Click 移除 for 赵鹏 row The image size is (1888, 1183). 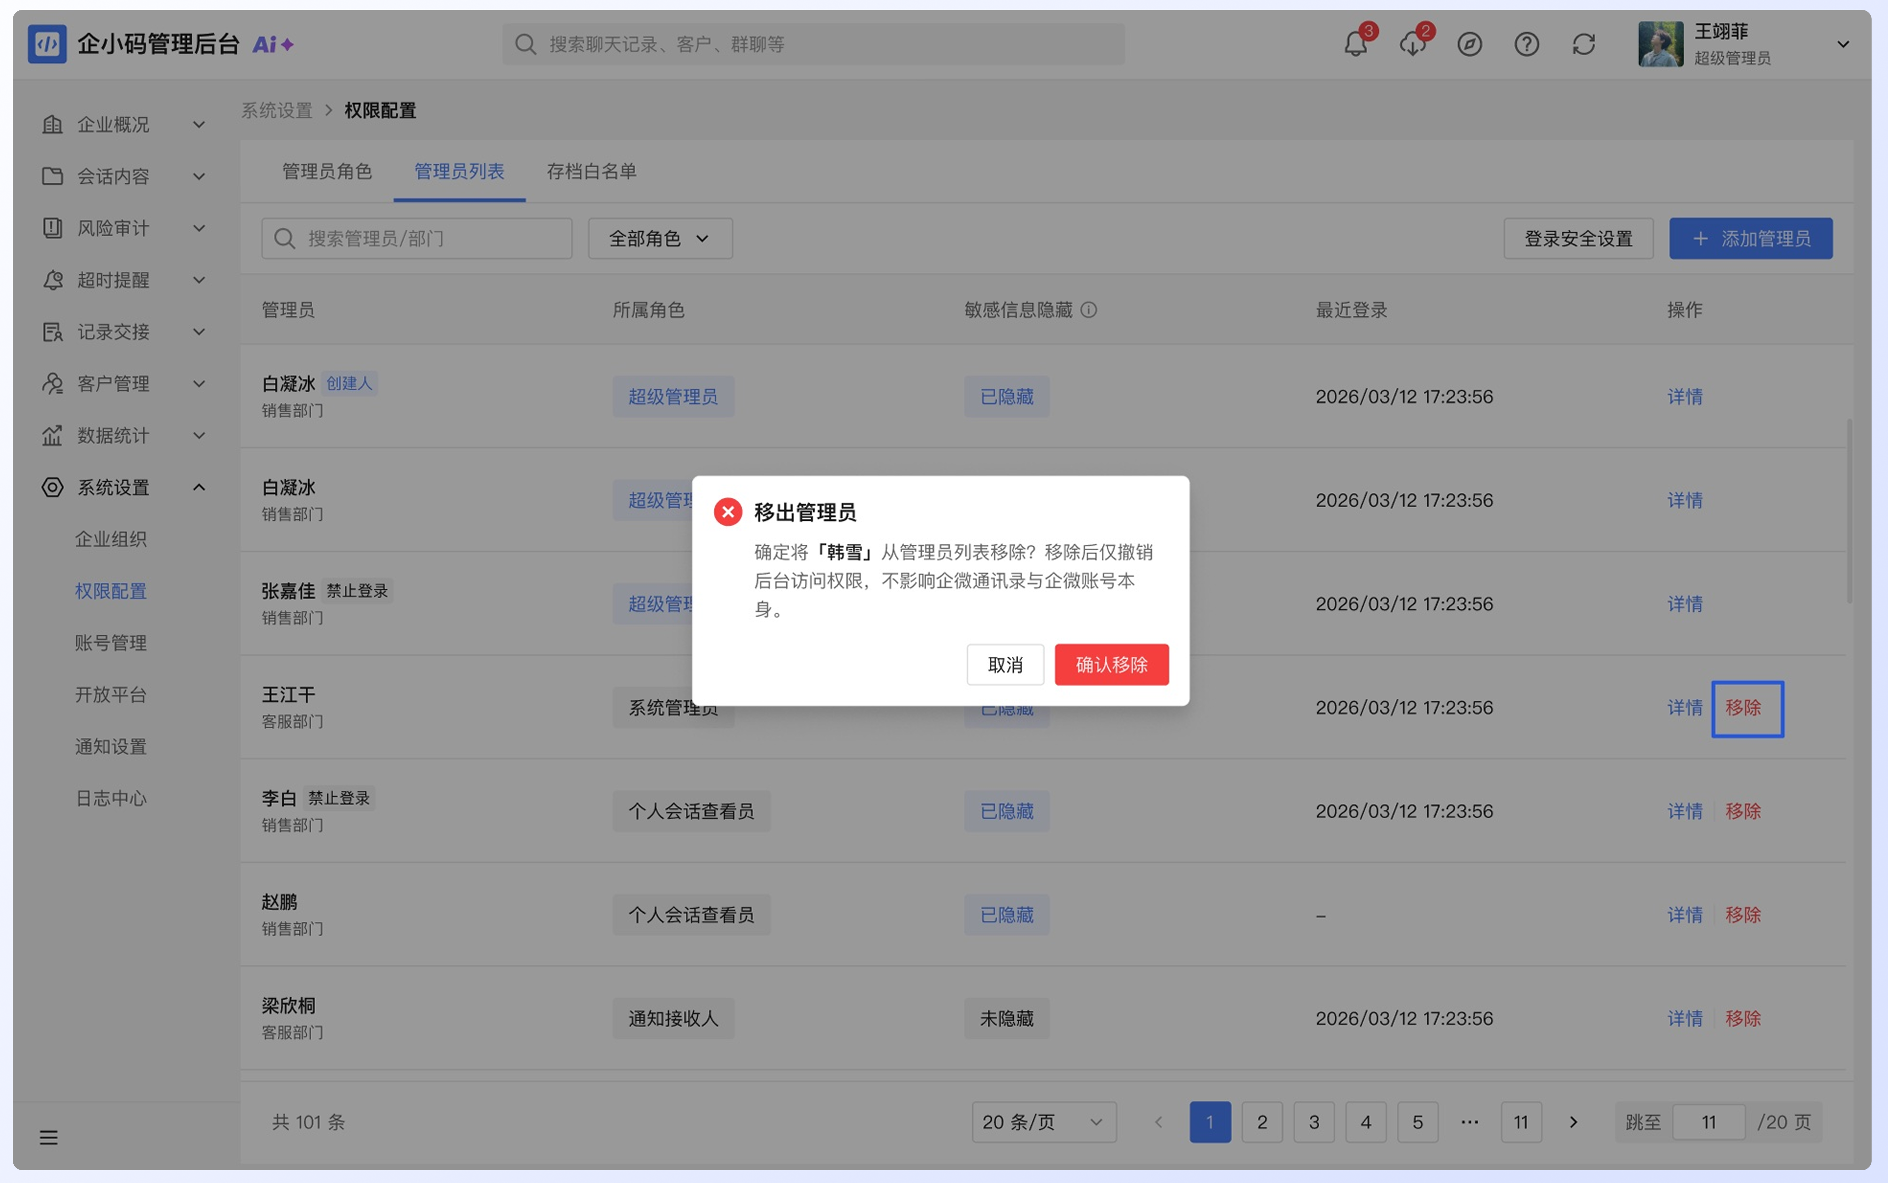[x=1743, y=915]
